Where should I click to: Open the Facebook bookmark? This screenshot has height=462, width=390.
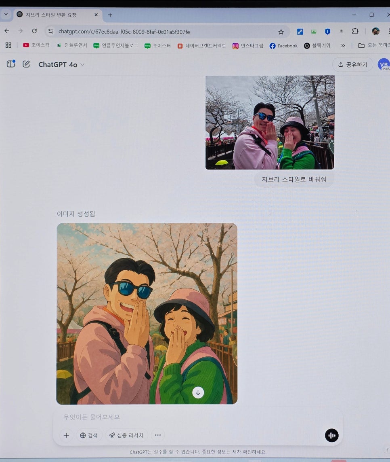283,46
